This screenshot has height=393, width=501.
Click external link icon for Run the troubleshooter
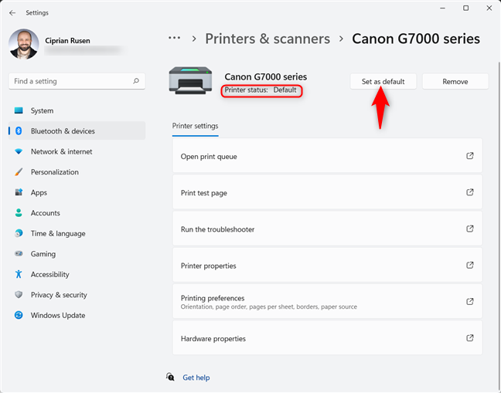click(x=470, y=229)
